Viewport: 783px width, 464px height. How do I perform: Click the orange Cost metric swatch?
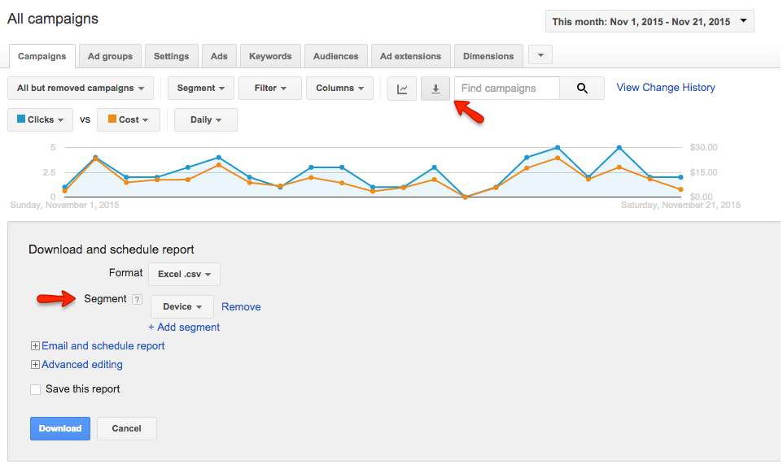click(x=112, y=119)
